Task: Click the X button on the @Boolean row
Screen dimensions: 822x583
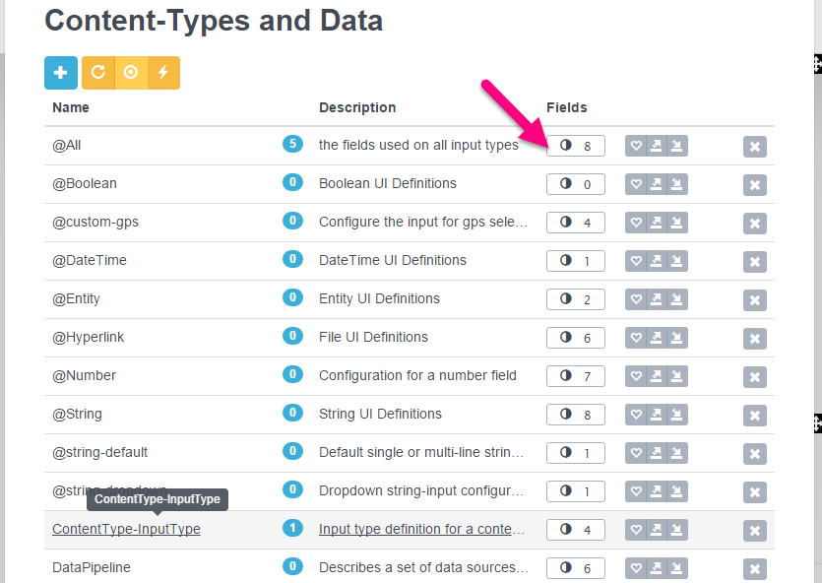Action: coord(754,183)
